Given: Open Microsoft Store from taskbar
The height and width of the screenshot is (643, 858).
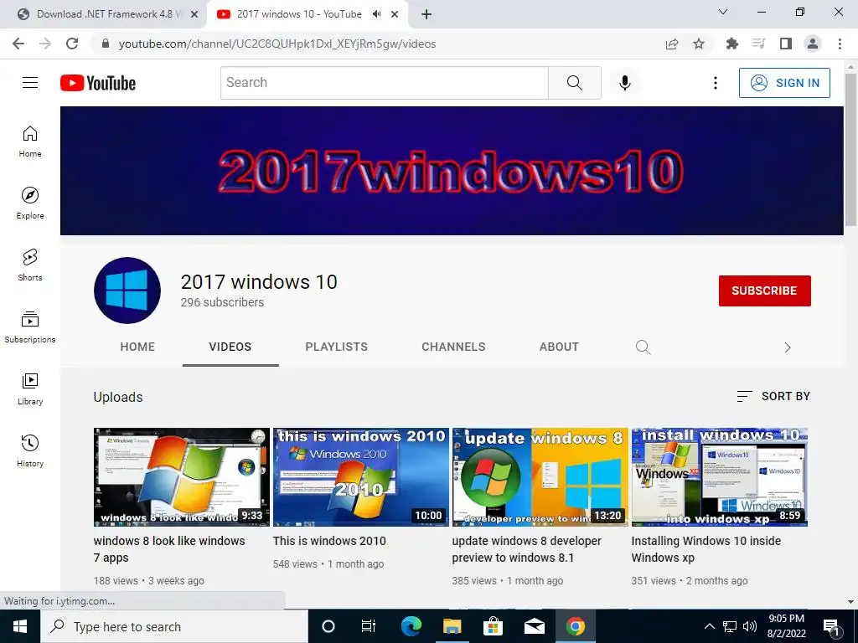Looking at the screenshot, I should coord(493,626).
